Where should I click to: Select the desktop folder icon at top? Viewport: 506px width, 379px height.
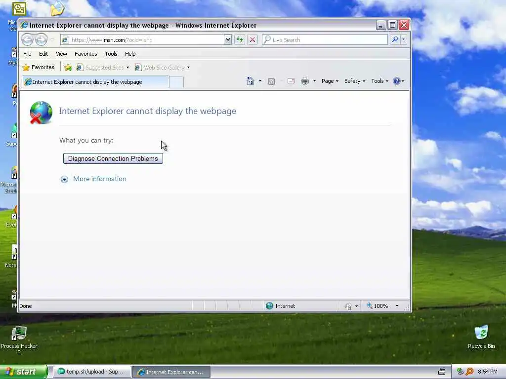(x=57, y=9)
